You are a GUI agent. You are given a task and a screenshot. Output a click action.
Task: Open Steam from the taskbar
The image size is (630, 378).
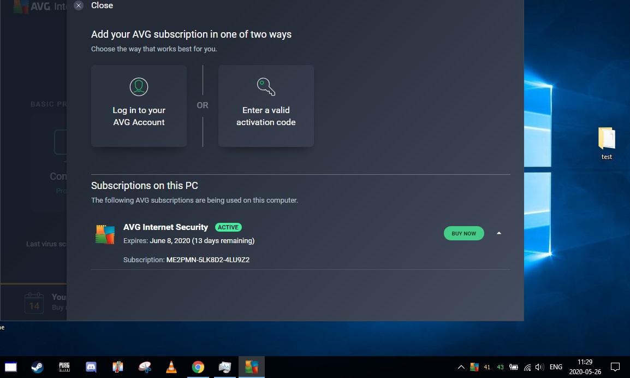point(37,367)
